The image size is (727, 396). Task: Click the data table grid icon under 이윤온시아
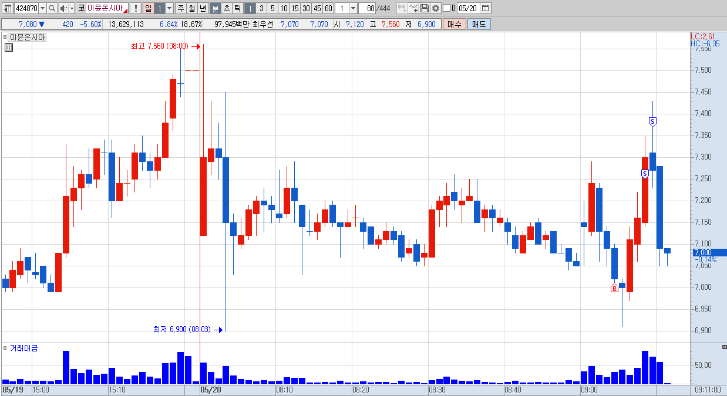(x=8, y=48)
